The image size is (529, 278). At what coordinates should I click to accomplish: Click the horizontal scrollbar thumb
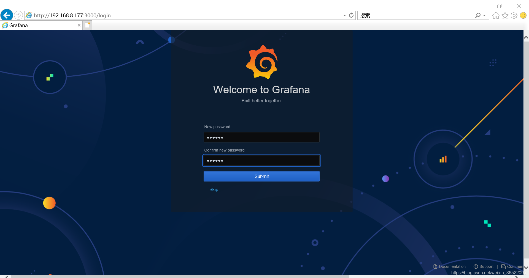[180, 276]
